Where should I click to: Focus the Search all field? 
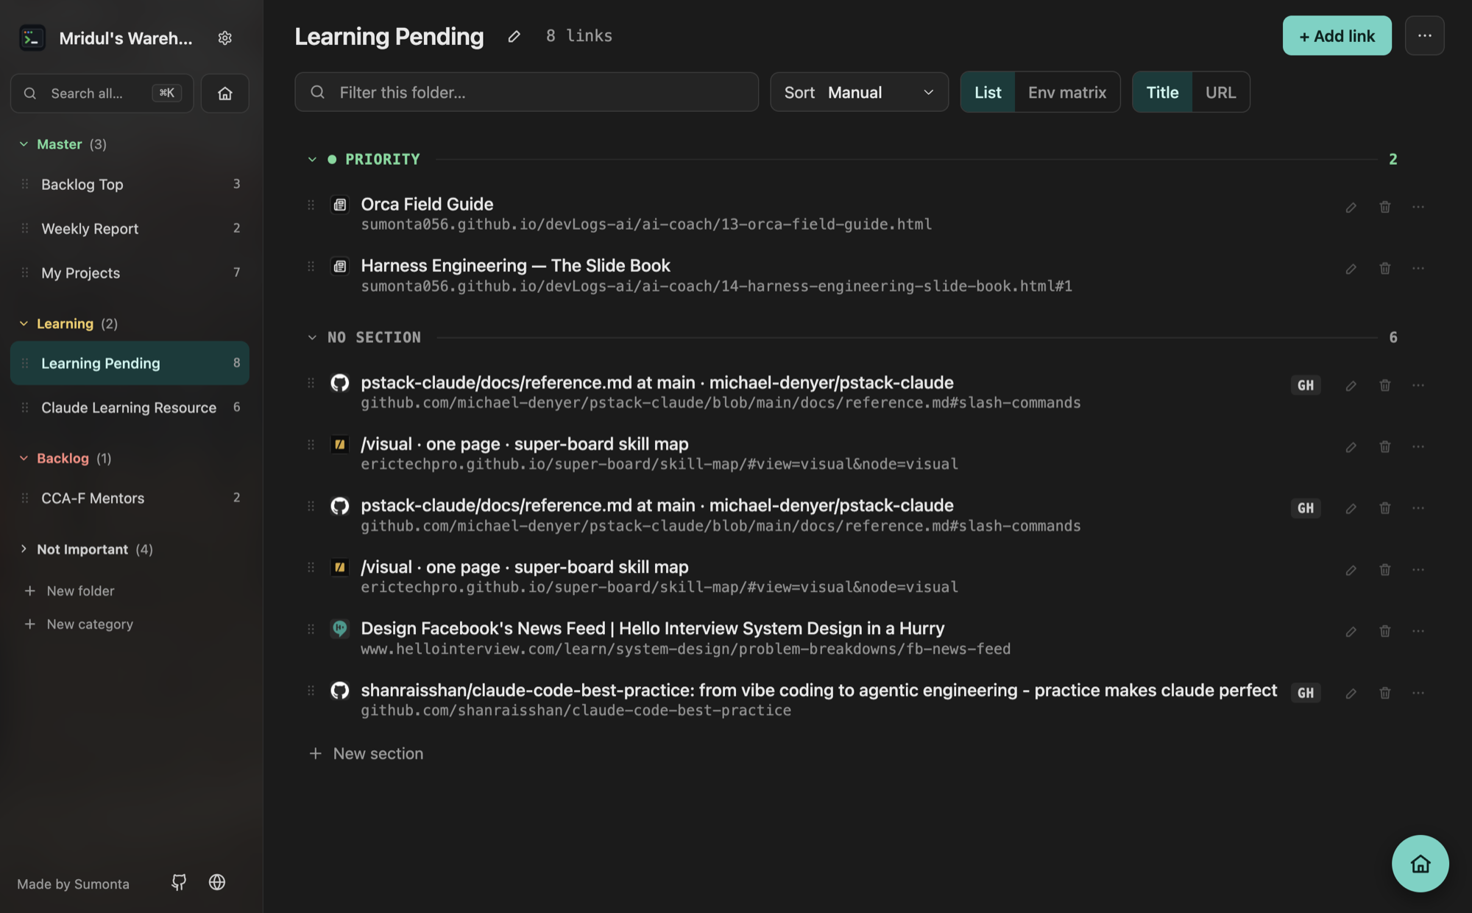102,94
